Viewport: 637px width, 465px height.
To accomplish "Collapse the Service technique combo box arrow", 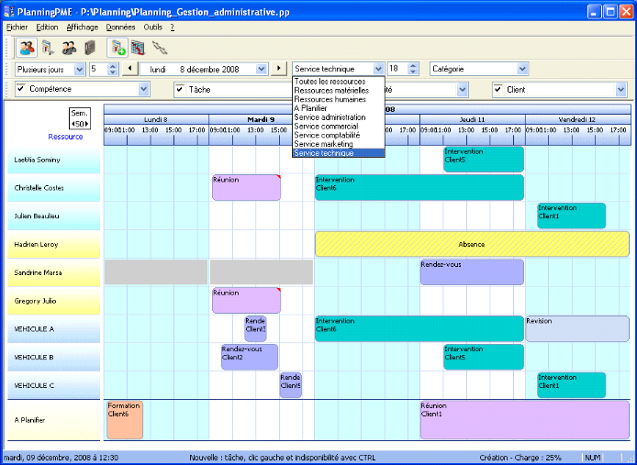I will 378,69.
